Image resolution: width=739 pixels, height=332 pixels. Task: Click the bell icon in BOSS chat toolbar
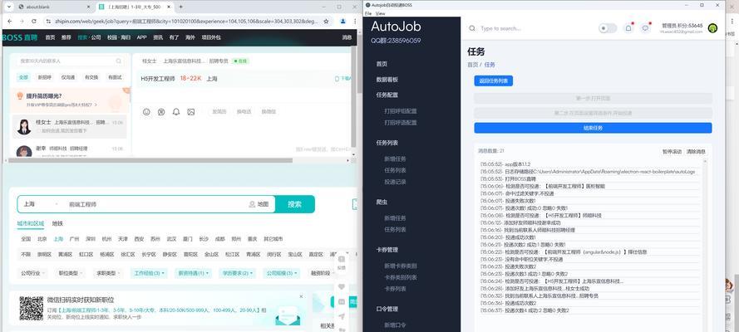point(176,112)
